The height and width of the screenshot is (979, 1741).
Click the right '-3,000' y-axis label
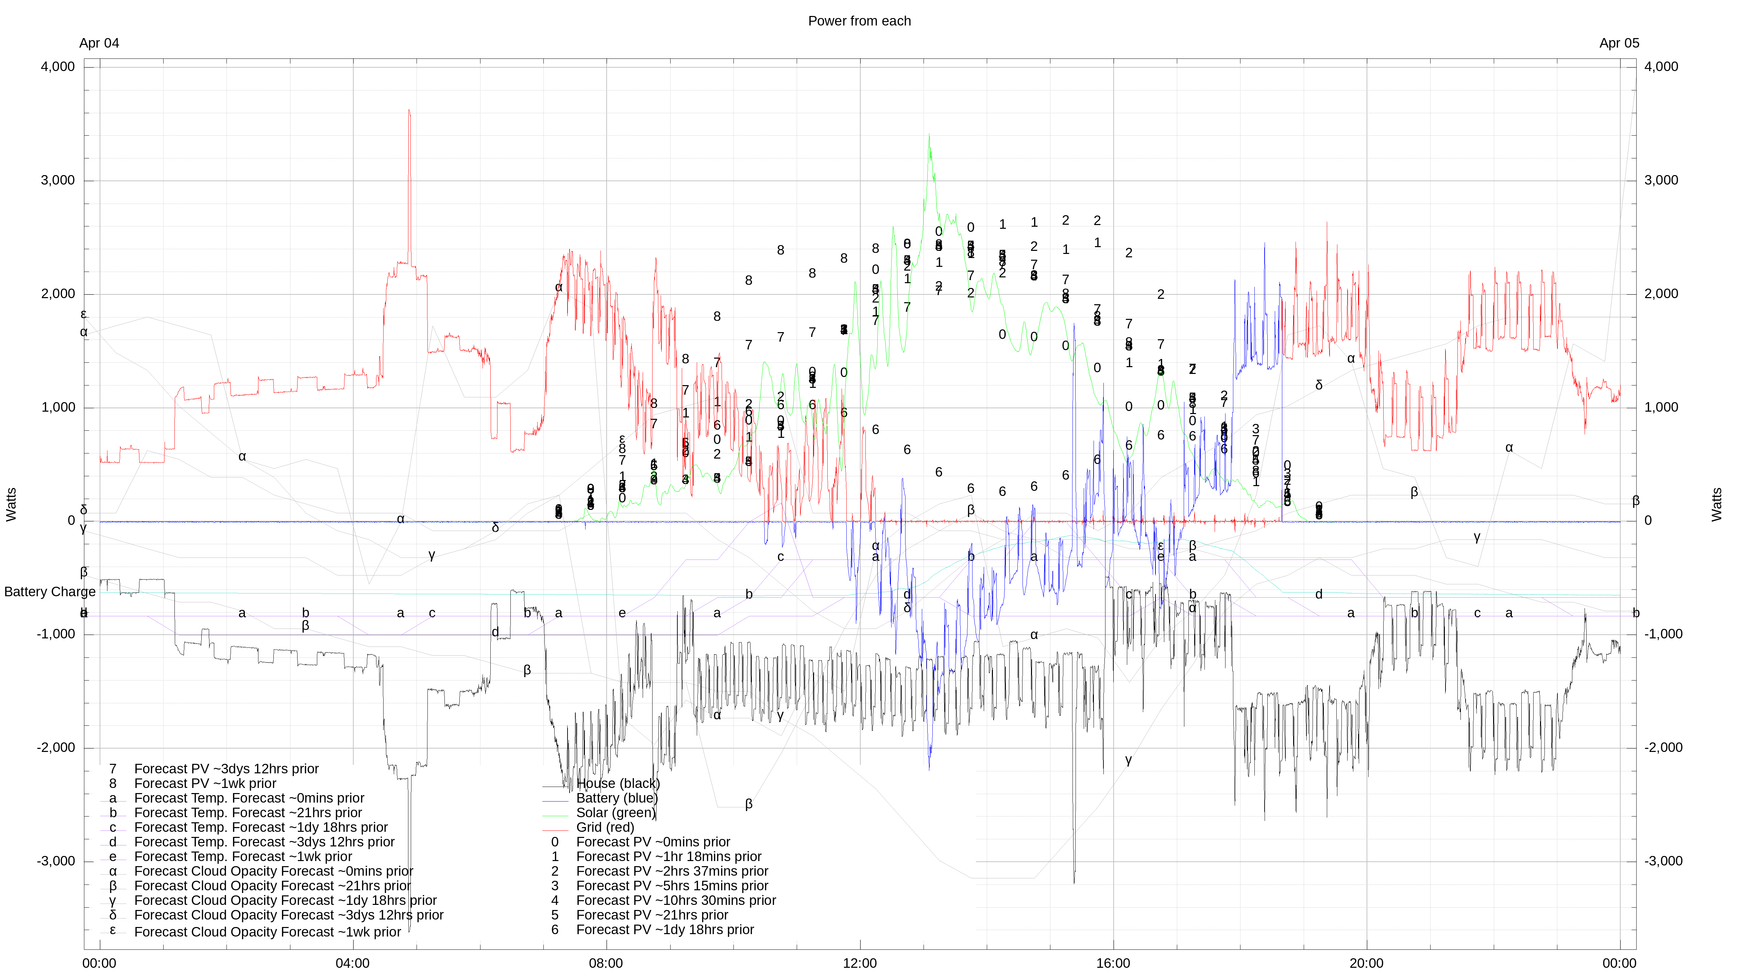coord(1663,861)
